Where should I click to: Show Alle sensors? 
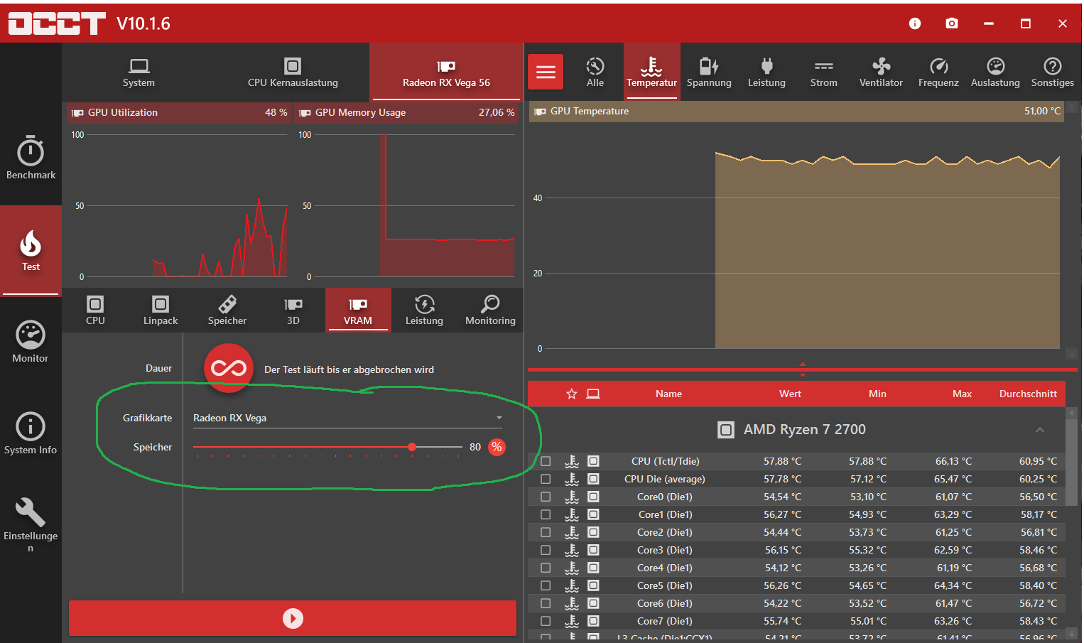(595, 72)
